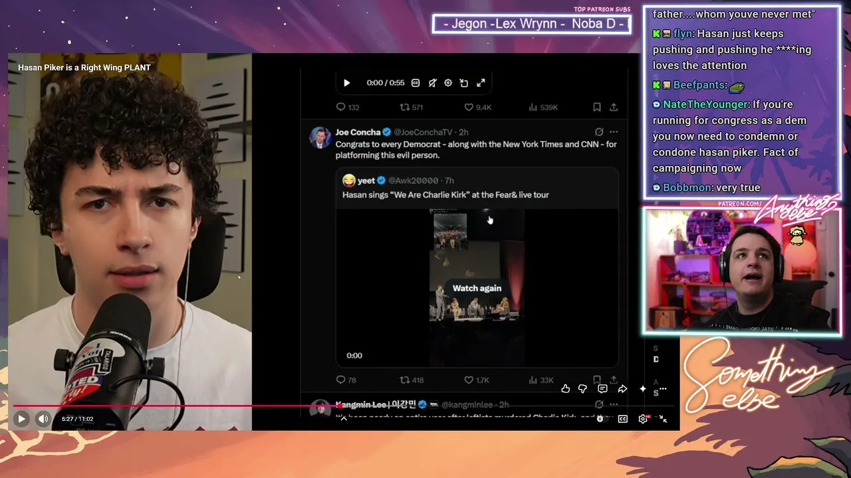Screen dimensions: 851x478
Task: Open the Joe Concha profile name link
Action: tap(358, 132)
